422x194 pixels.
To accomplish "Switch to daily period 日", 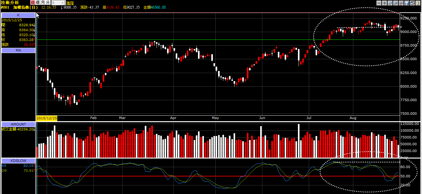I will point(32,2).
